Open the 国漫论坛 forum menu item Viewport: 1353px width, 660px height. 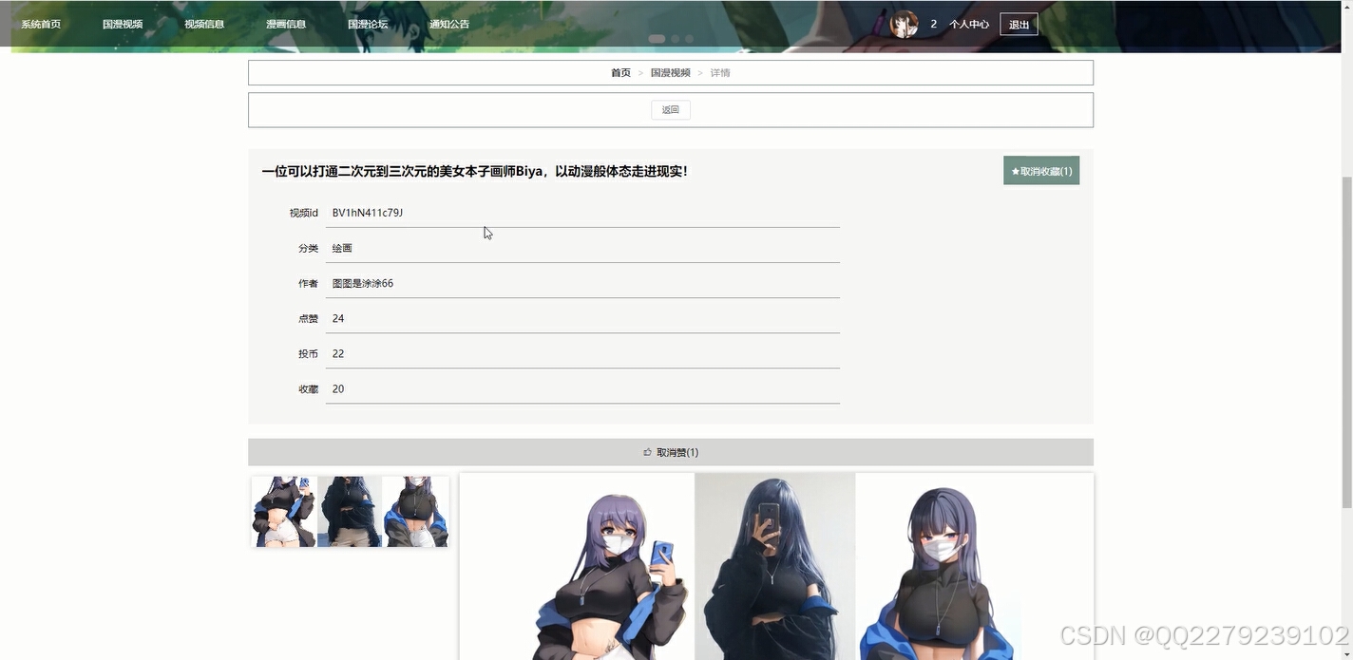(x=368, y=23)
